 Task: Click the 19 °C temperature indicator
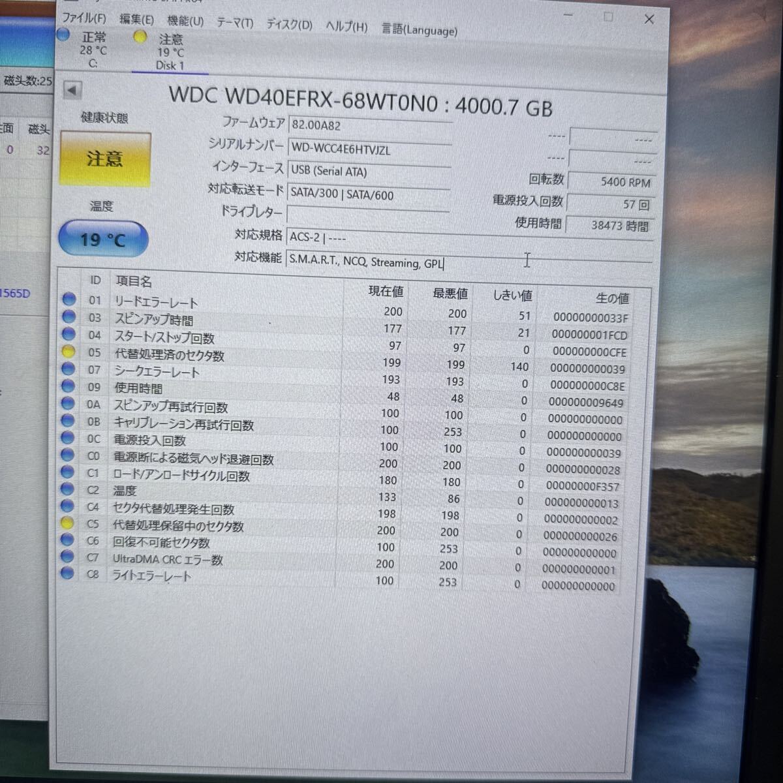pyautogui.click(x=103, y=239)
